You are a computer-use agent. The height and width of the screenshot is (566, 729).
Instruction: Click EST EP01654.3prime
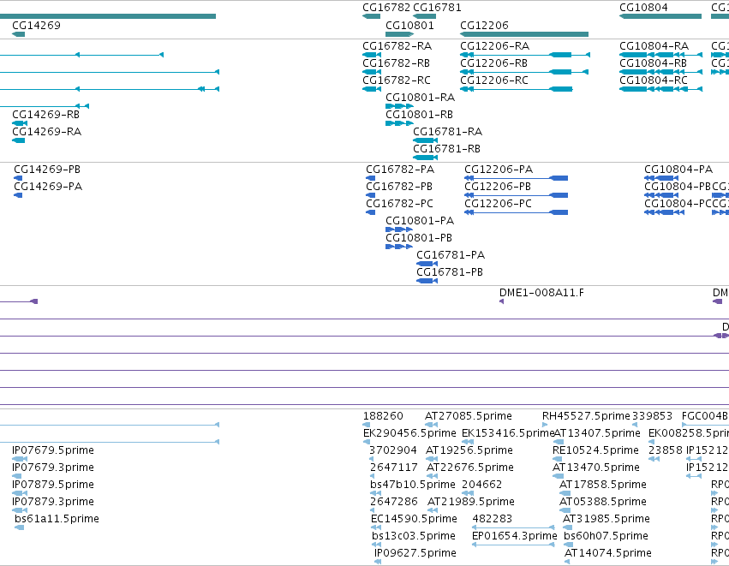click(x=515, y=536)
